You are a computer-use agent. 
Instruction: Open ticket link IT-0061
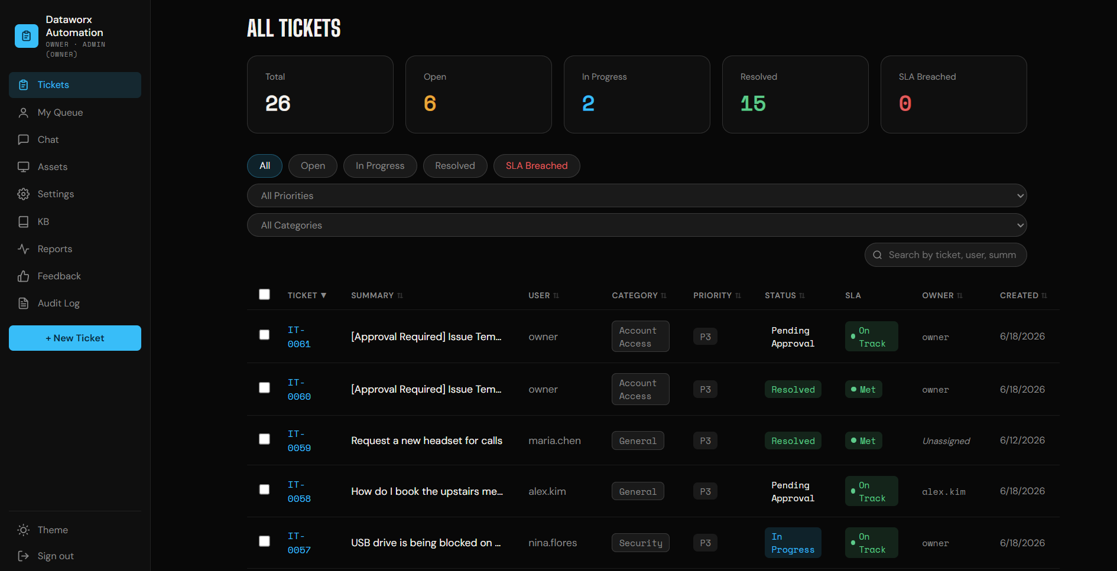[x=299, y=337]
